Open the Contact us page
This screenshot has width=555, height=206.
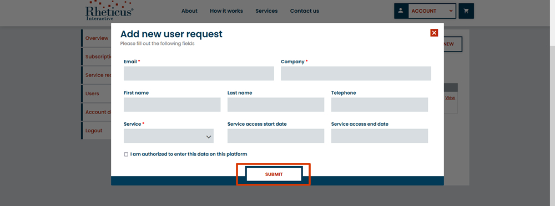[304, 11]
